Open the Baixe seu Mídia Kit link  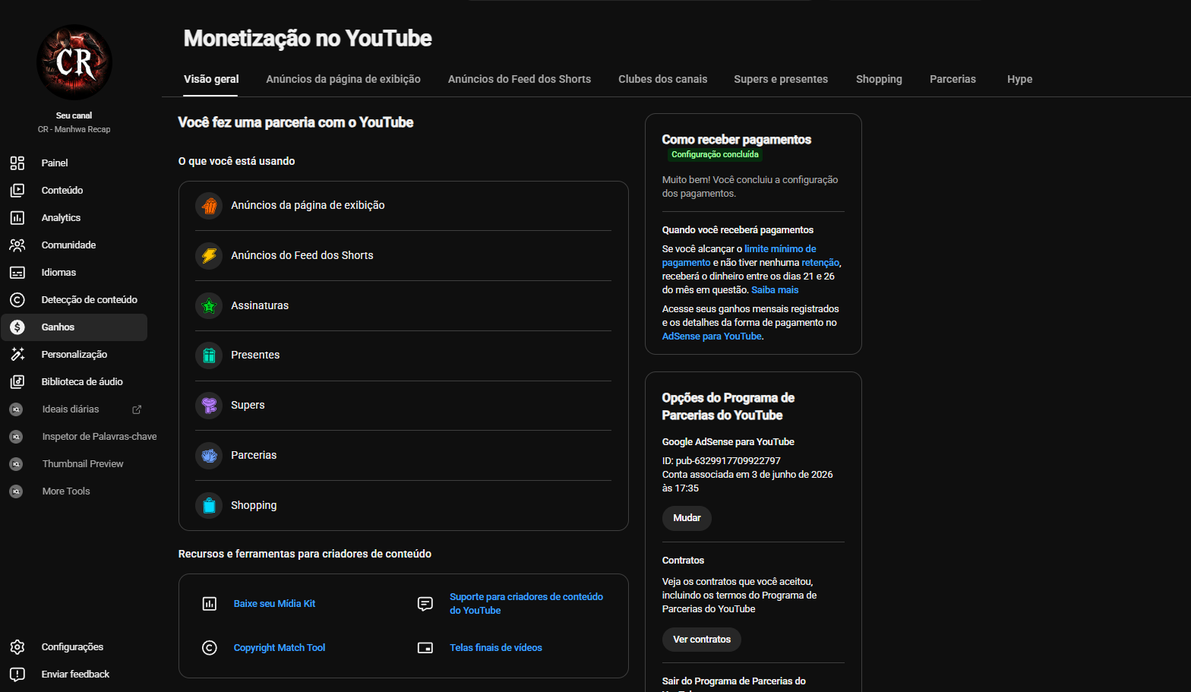tap(274, 604)
